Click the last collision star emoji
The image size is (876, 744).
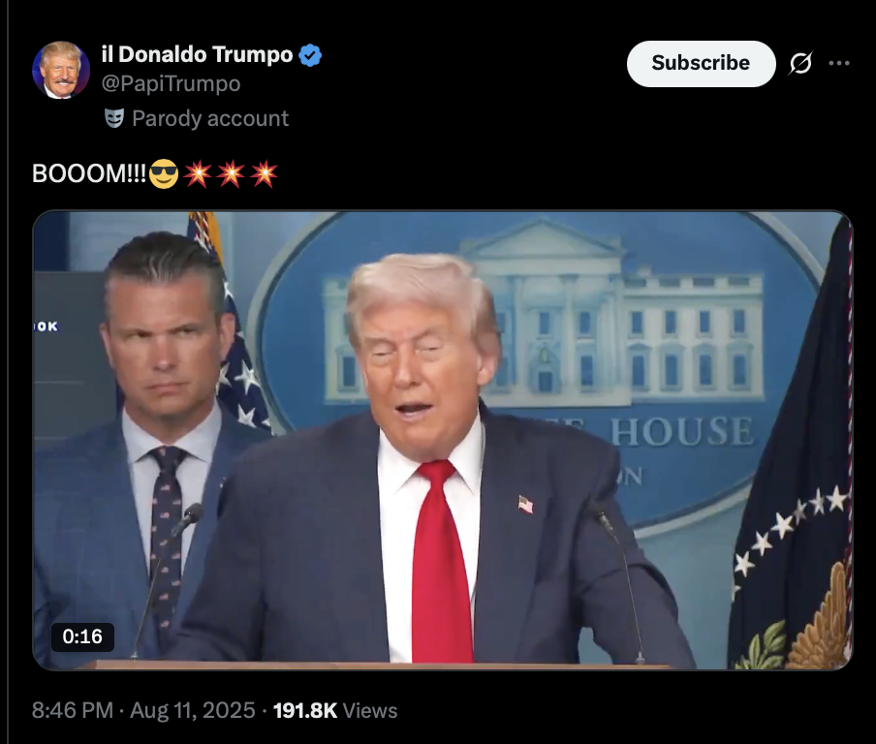coord(264,173)
